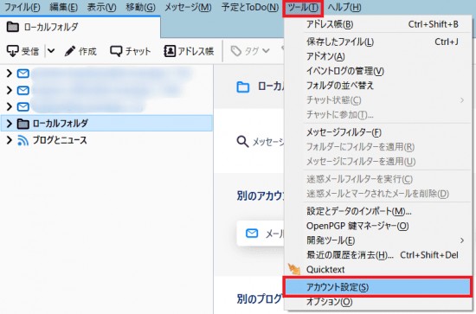Open the 受信 dropdown arrow
Screen dimensions: 476x314
51,51
